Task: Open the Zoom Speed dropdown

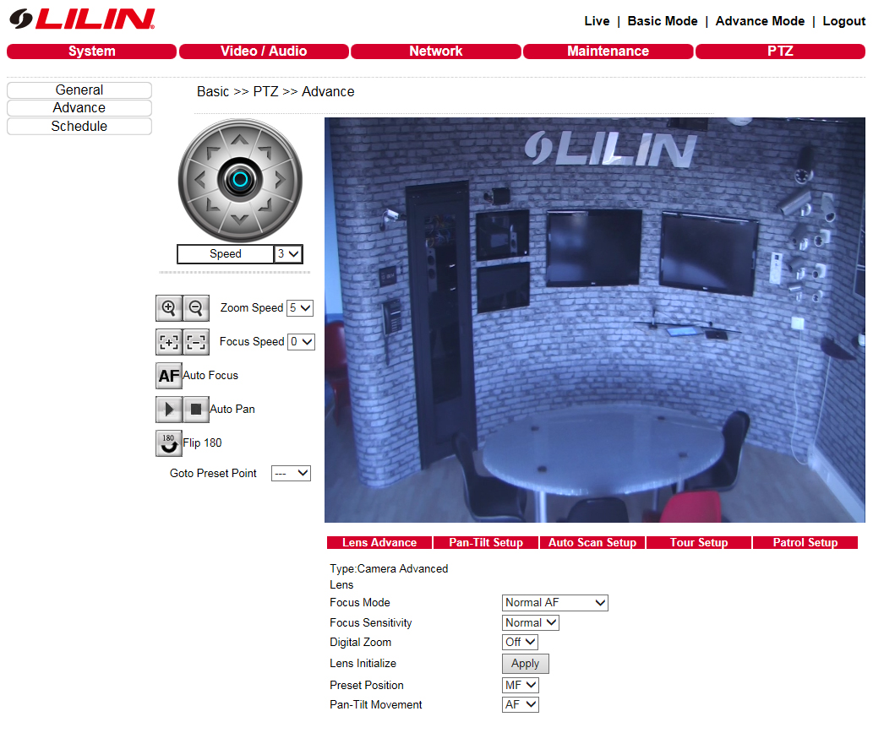Action: click(x=300, y=308)
